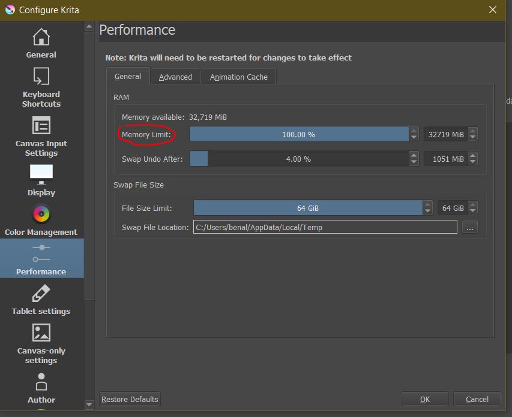Viewport: 512px width, 417px height.
Task: Click the Krita logo in title bar
Action: 10,10
